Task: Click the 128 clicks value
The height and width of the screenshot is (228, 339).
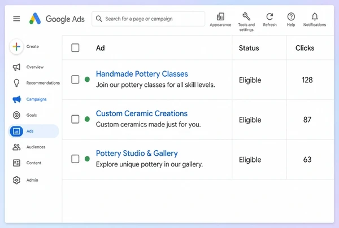Action: point(307,80)
